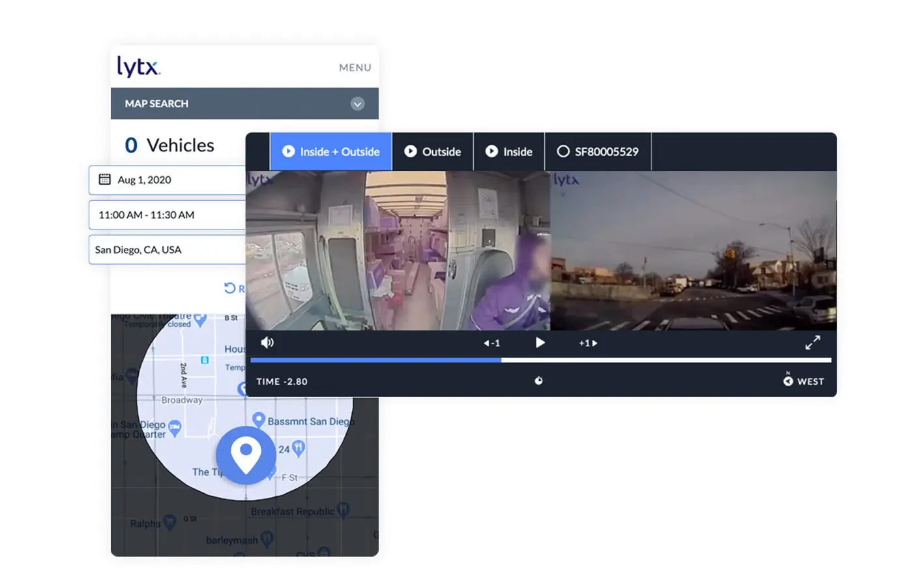Click the outside road camera view
This screenshot has width=910, height=587.
point(694,250)
